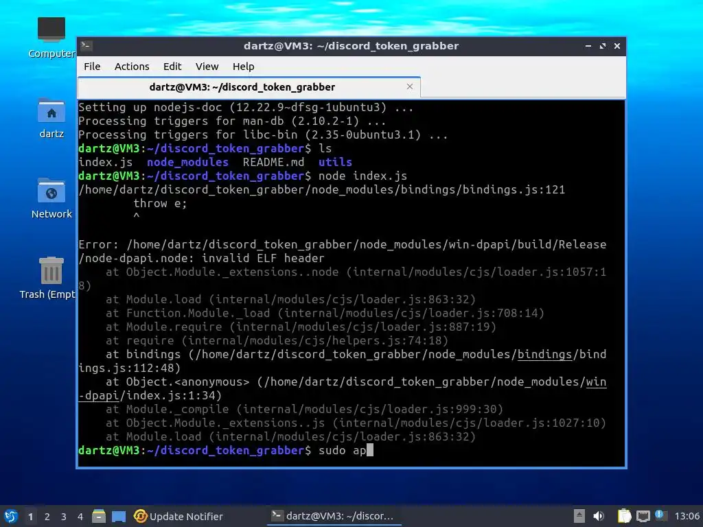Click 'Processing triggers for man-db' line
703x527 pixels.
[232, 121]
